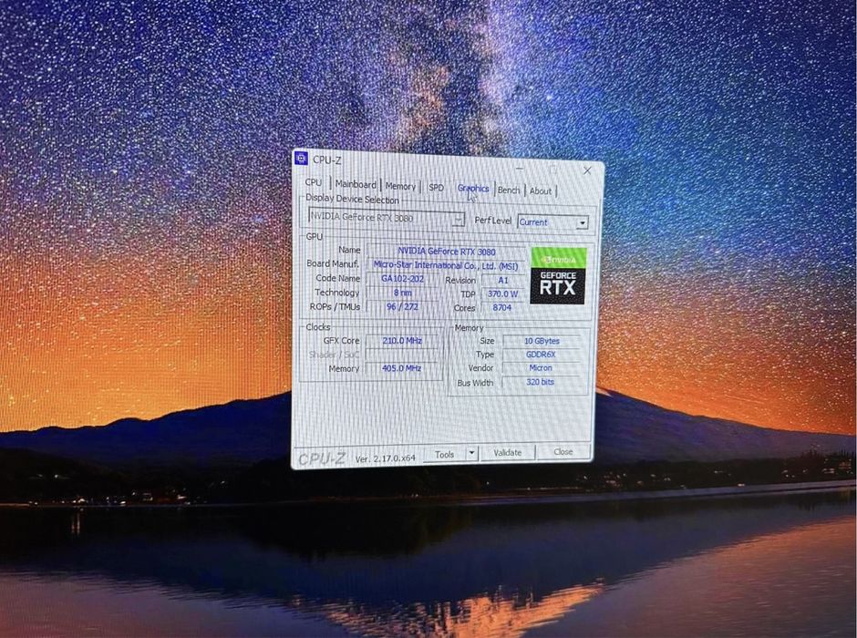Image resolution: width=857 pixels, height=638 pixels.
Task: Click the TDP value 370.0 W
Action: 503,293
